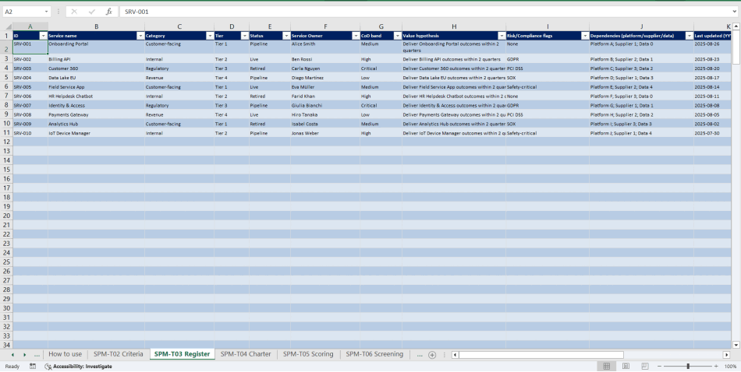The image size is (741, 372).
Task: Click the Name Box showing A2
Action: point(23,12)
